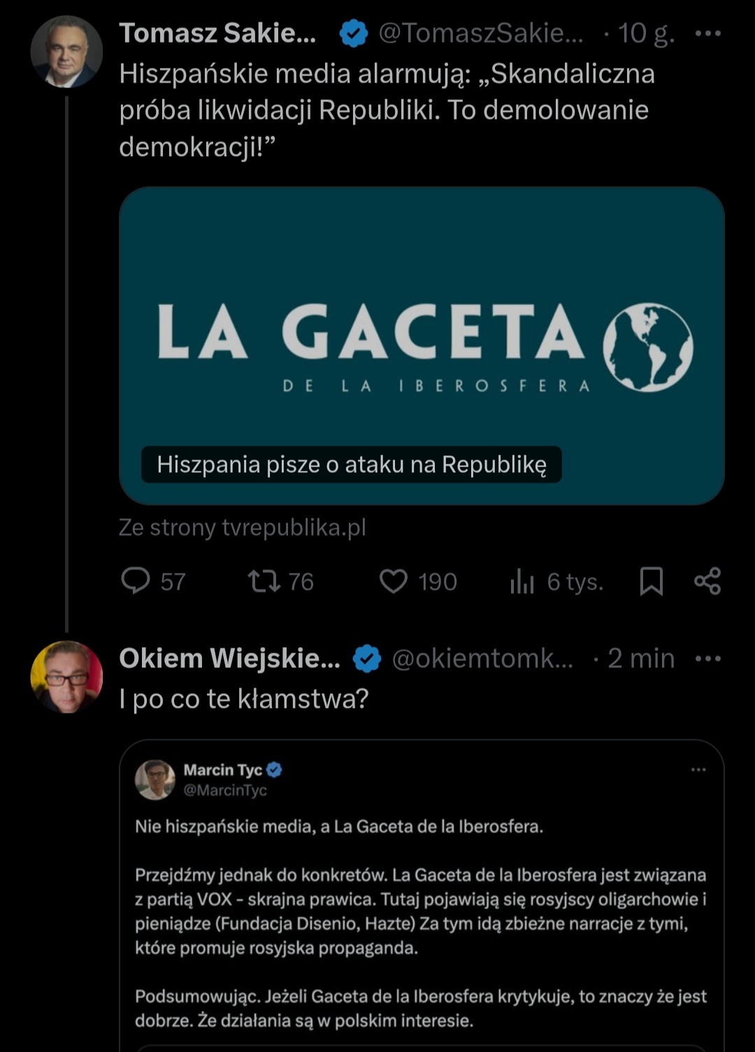Repost the Tomasz Sakiewicz tweet
Image resolution: width=755 pixels, height=1052 pixels.
265,581
